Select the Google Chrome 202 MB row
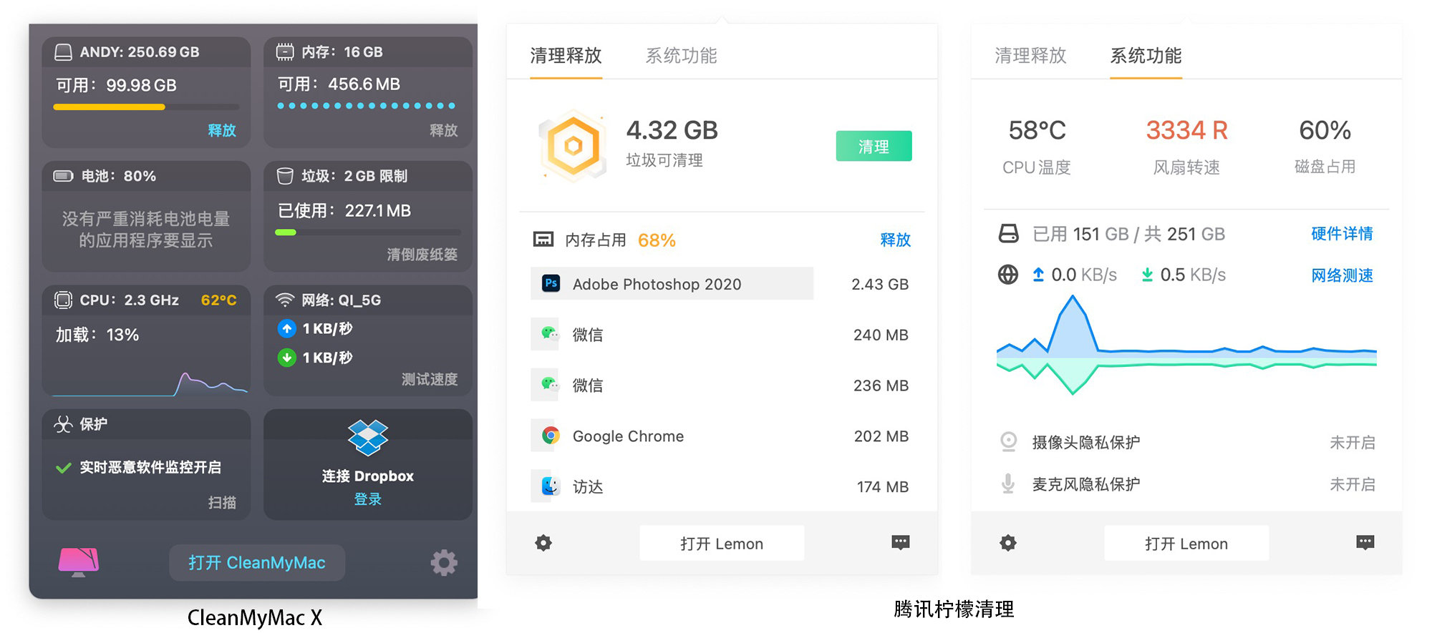 coord(722,436)
